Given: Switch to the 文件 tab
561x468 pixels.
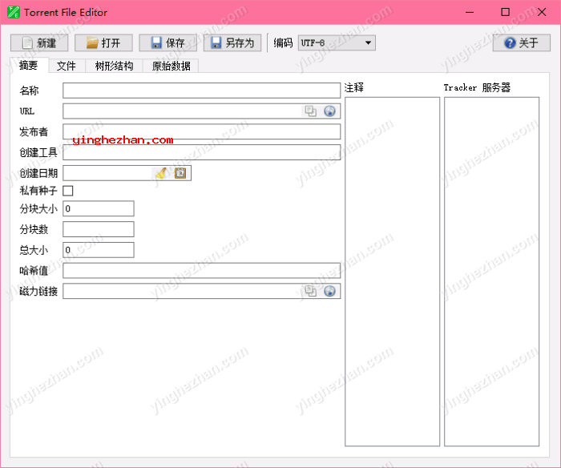Looking at the screenshot, I should point(67,66).
